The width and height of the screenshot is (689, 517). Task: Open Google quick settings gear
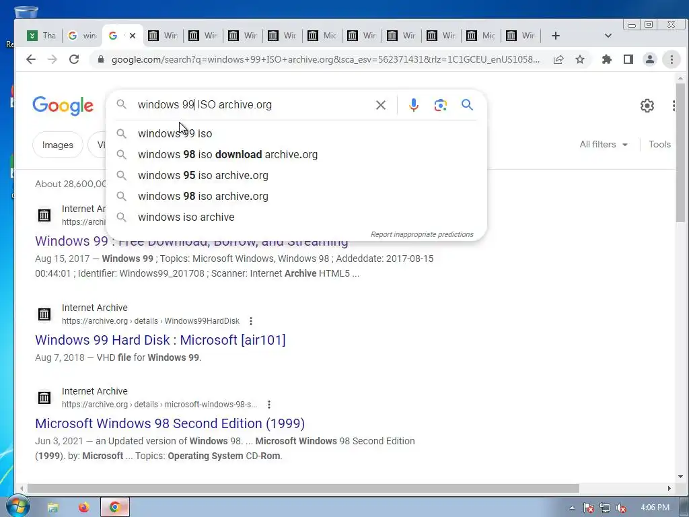click(x=647, y=106)
